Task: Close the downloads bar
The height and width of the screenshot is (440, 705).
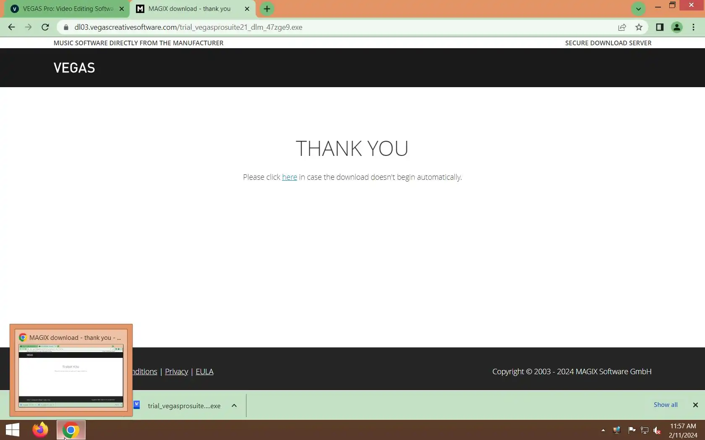Action: click(695, 405)
